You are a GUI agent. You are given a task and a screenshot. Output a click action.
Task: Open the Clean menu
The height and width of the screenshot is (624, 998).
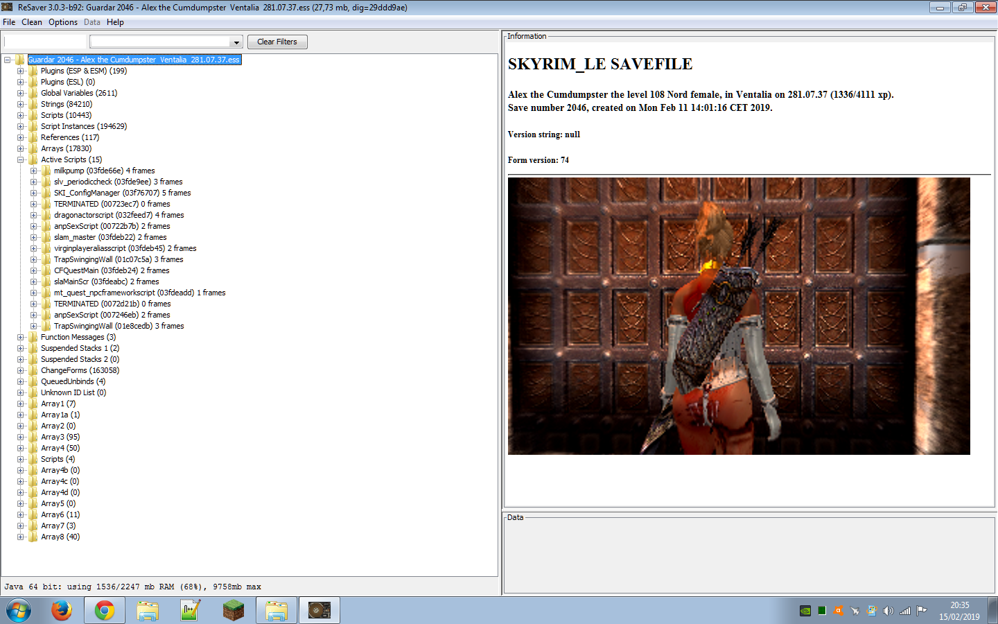tap(32, 22)
